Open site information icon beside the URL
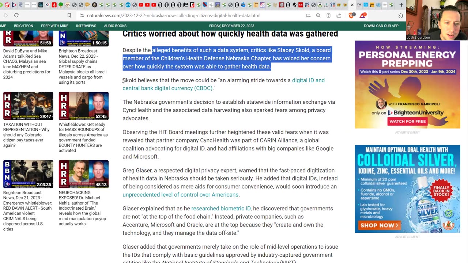Screen dimensions: 468x263 click(82, 16)
